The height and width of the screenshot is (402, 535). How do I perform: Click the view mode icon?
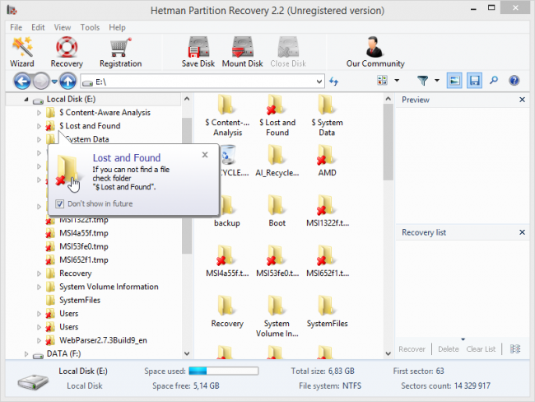[382, 81]
